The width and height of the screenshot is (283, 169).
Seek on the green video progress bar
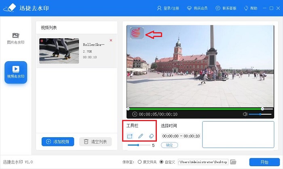coord(201,109)
